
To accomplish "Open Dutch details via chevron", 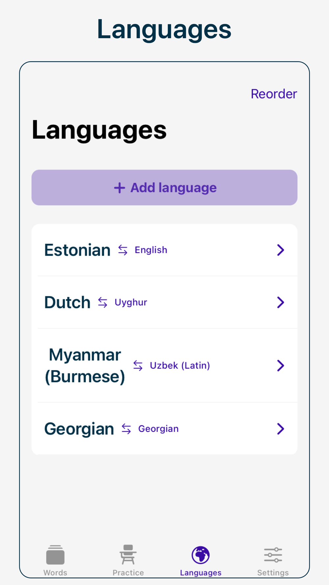I will [x=280, y=302].
